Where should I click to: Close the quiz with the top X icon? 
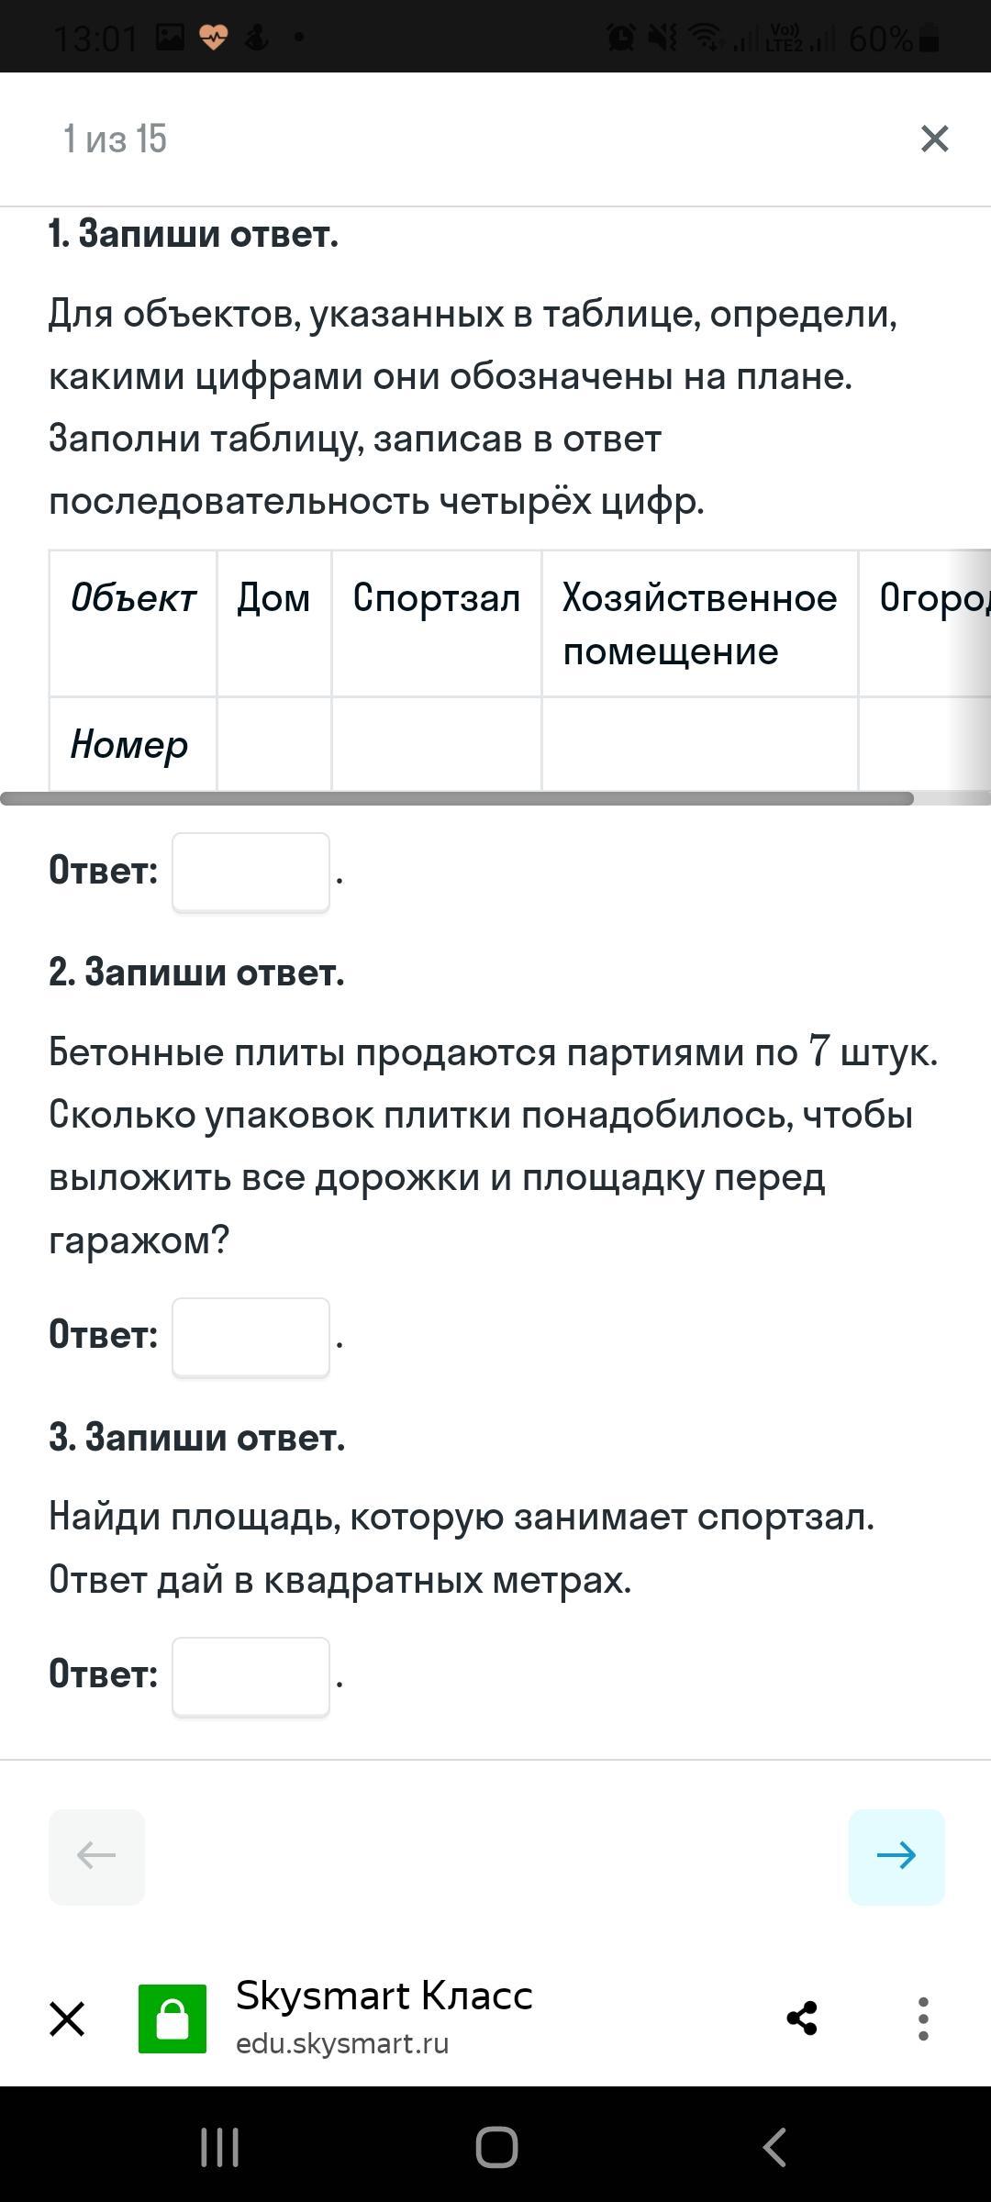point(934,139)
